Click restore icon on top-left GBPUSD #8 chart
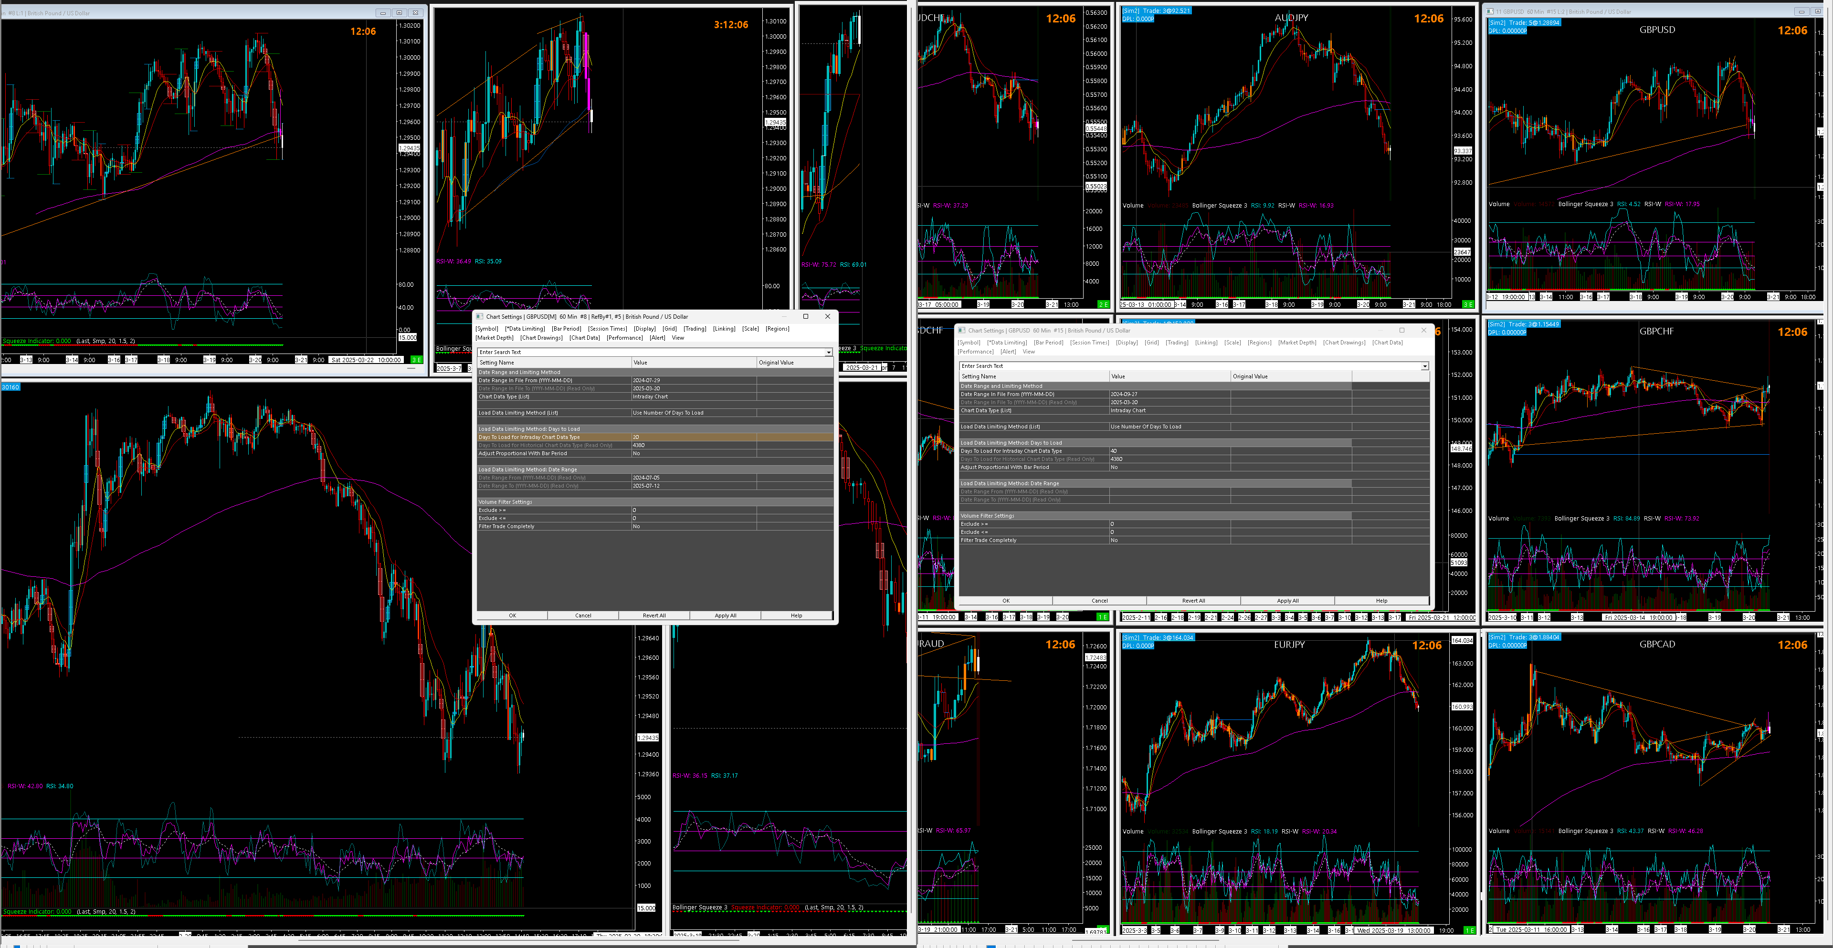The width and height of the screenshot is (1833, 948). [x=399, y=13]
